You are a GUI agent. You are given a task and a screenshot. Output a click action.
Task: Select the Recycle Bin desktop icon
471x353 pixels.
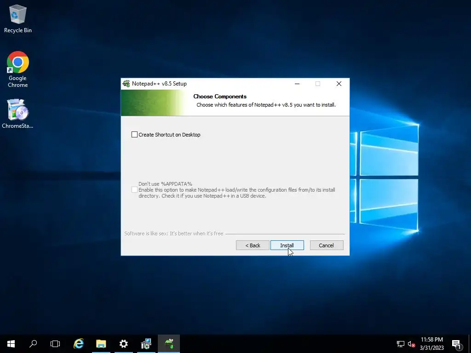point(18,18)
